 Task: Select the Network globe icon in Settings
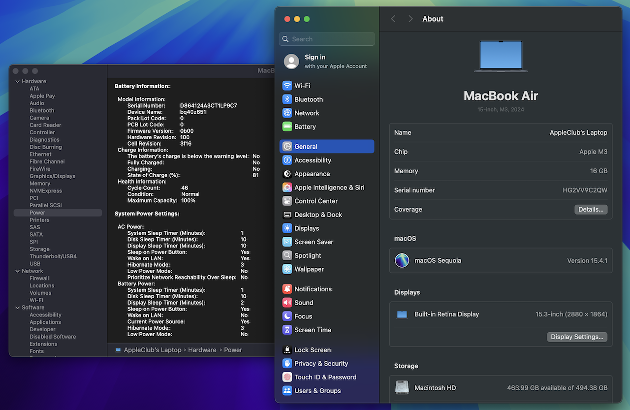click(287, 113)
